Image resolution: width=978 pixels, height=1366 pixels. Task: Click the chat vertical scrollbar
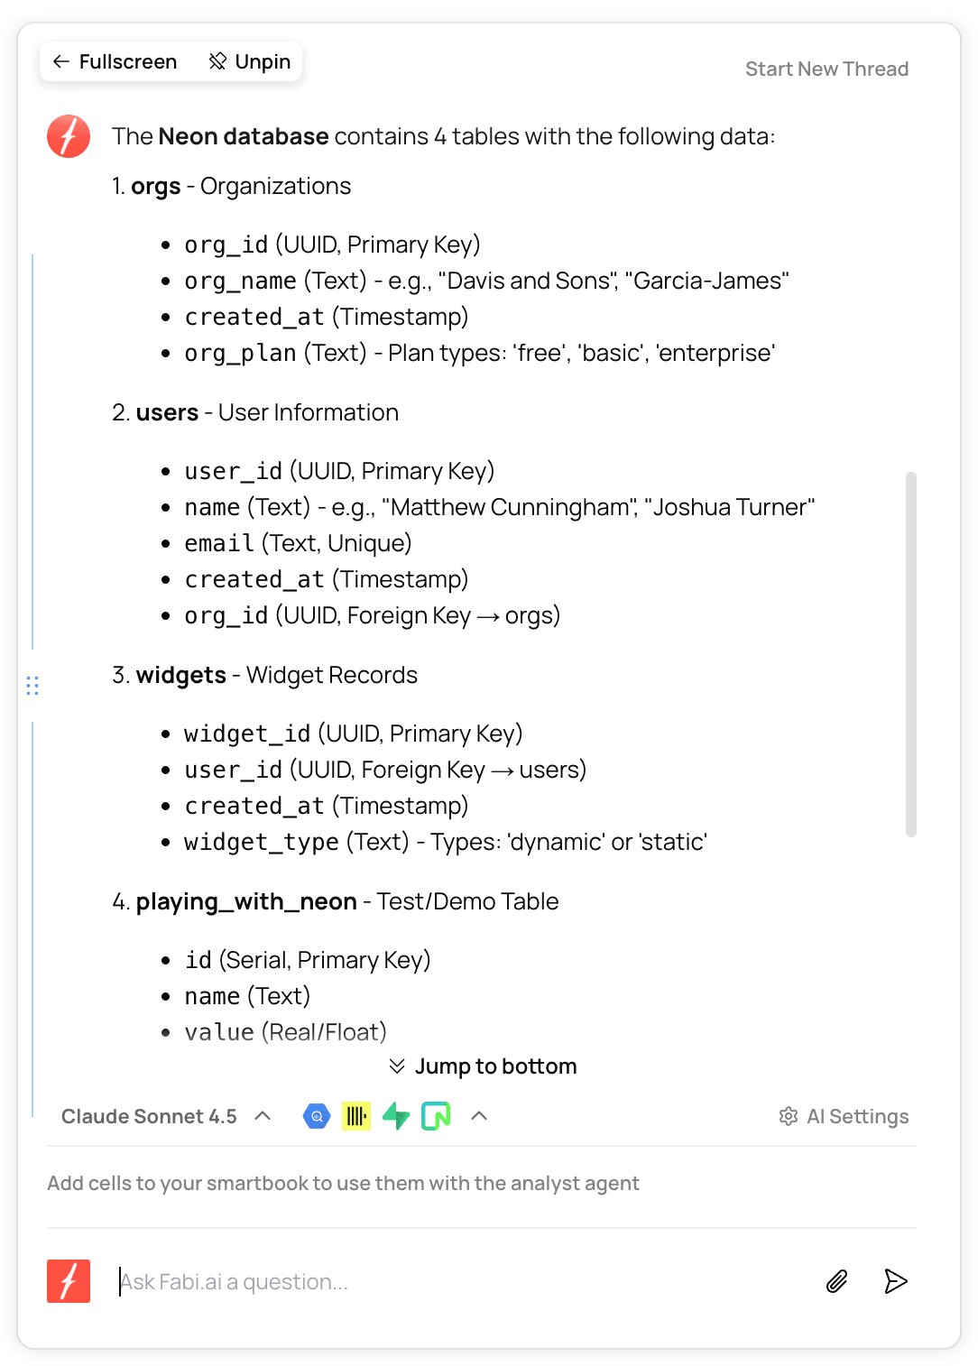click(x=911, y=654)
